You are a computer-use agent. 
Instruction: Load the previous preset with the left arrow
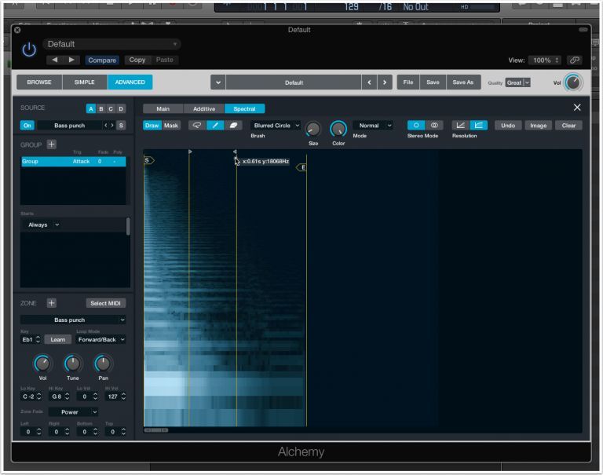click(x=55, y=60)
